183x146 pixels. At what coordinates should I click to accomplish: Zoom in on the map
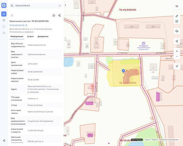177,51
